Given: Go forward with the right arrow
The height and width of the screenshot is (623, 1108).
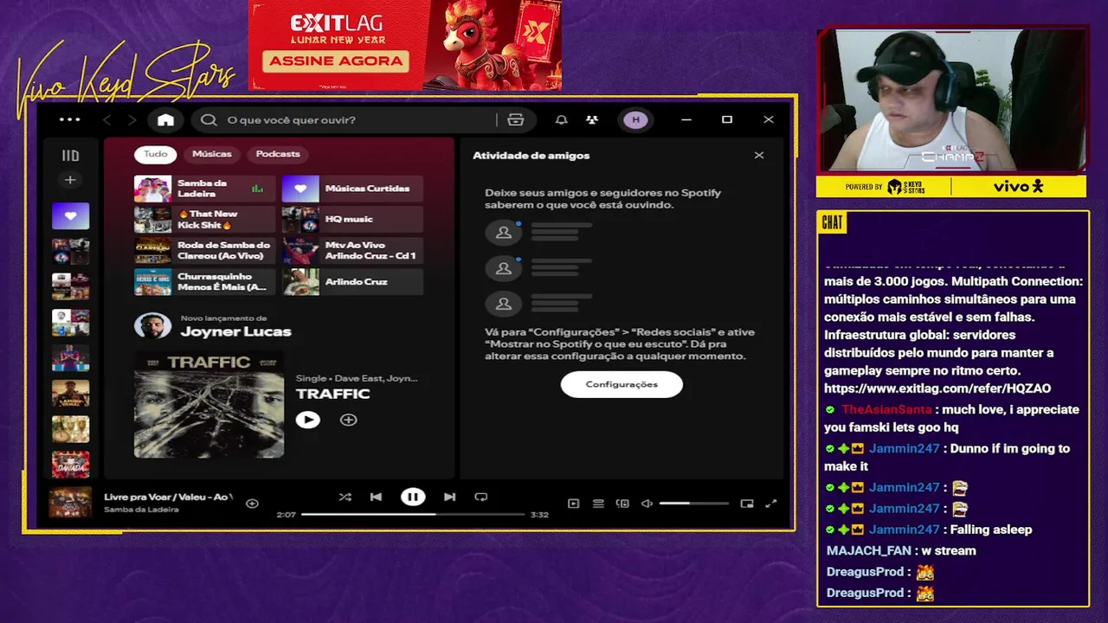Looking at the screenshot, I should [132, 120].
